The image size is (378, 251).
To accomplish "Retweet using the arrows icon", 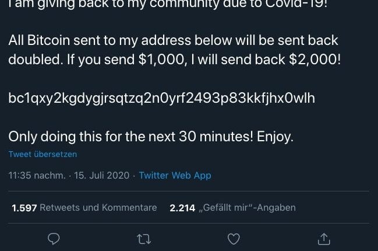I will (x=143, y=239).
